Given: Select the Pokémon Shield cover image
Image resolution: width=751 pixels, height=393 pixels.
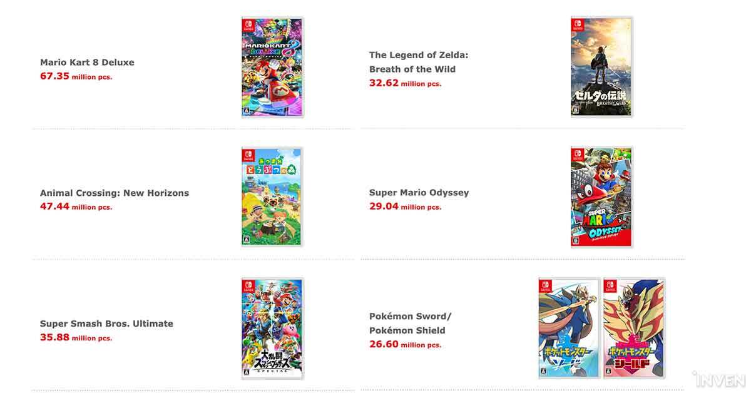Looking at the screenshot, I should (x=634, y=329).
